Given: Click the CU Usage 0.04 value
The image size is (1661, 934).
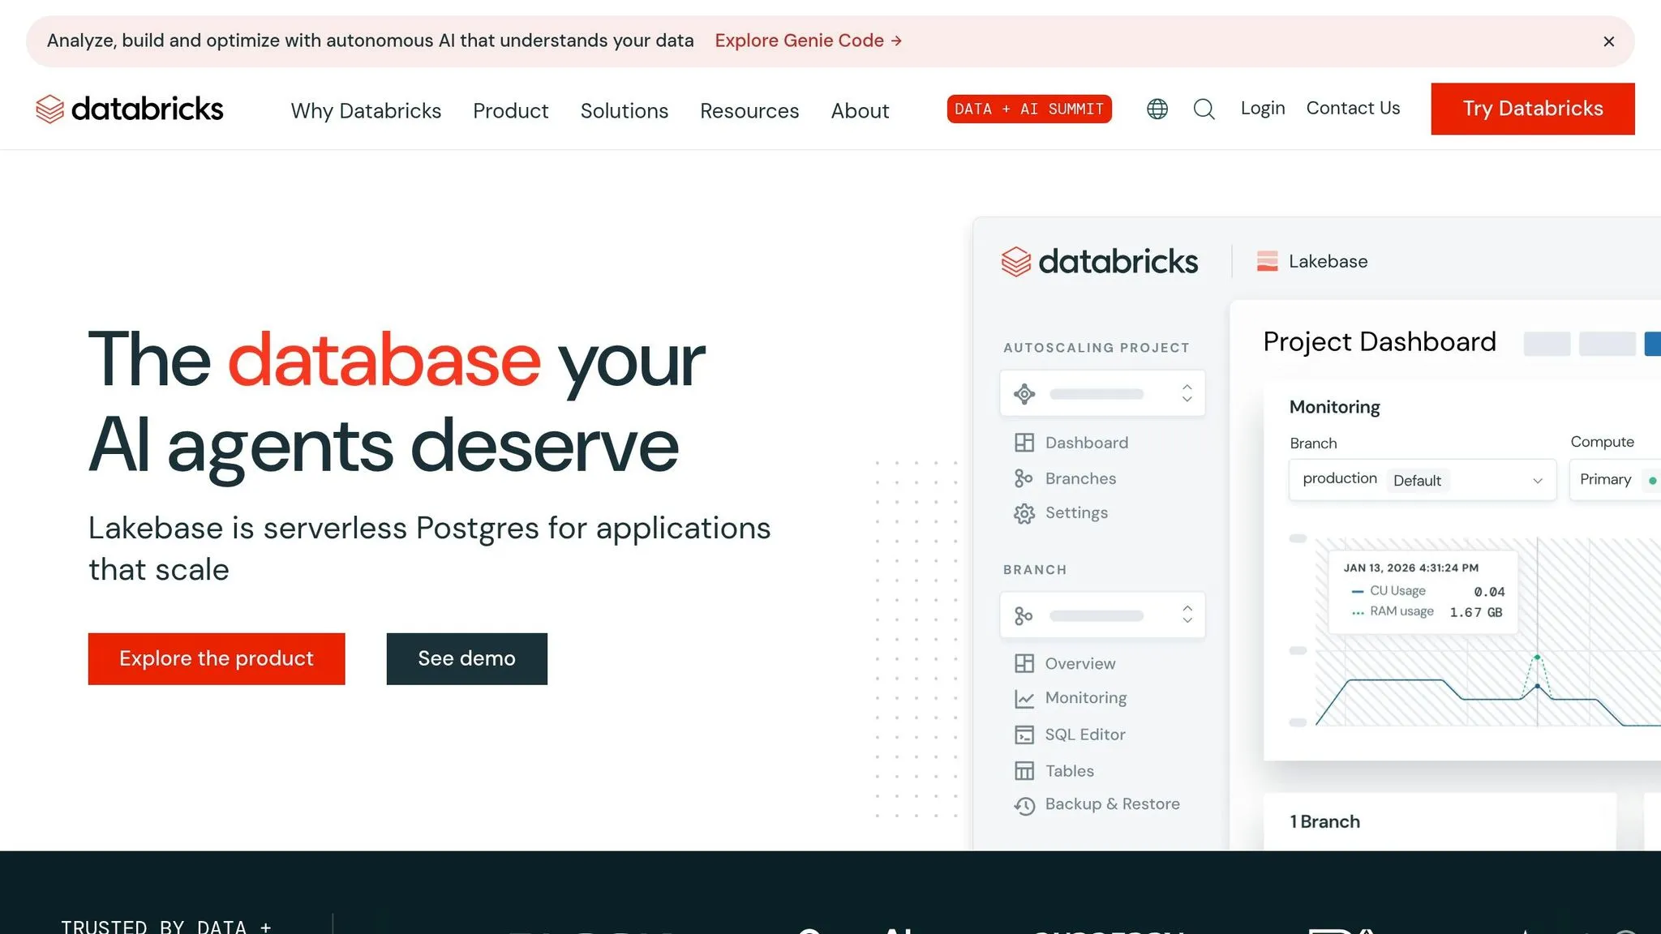Looking at the screenshot, I should point(1489,592).
